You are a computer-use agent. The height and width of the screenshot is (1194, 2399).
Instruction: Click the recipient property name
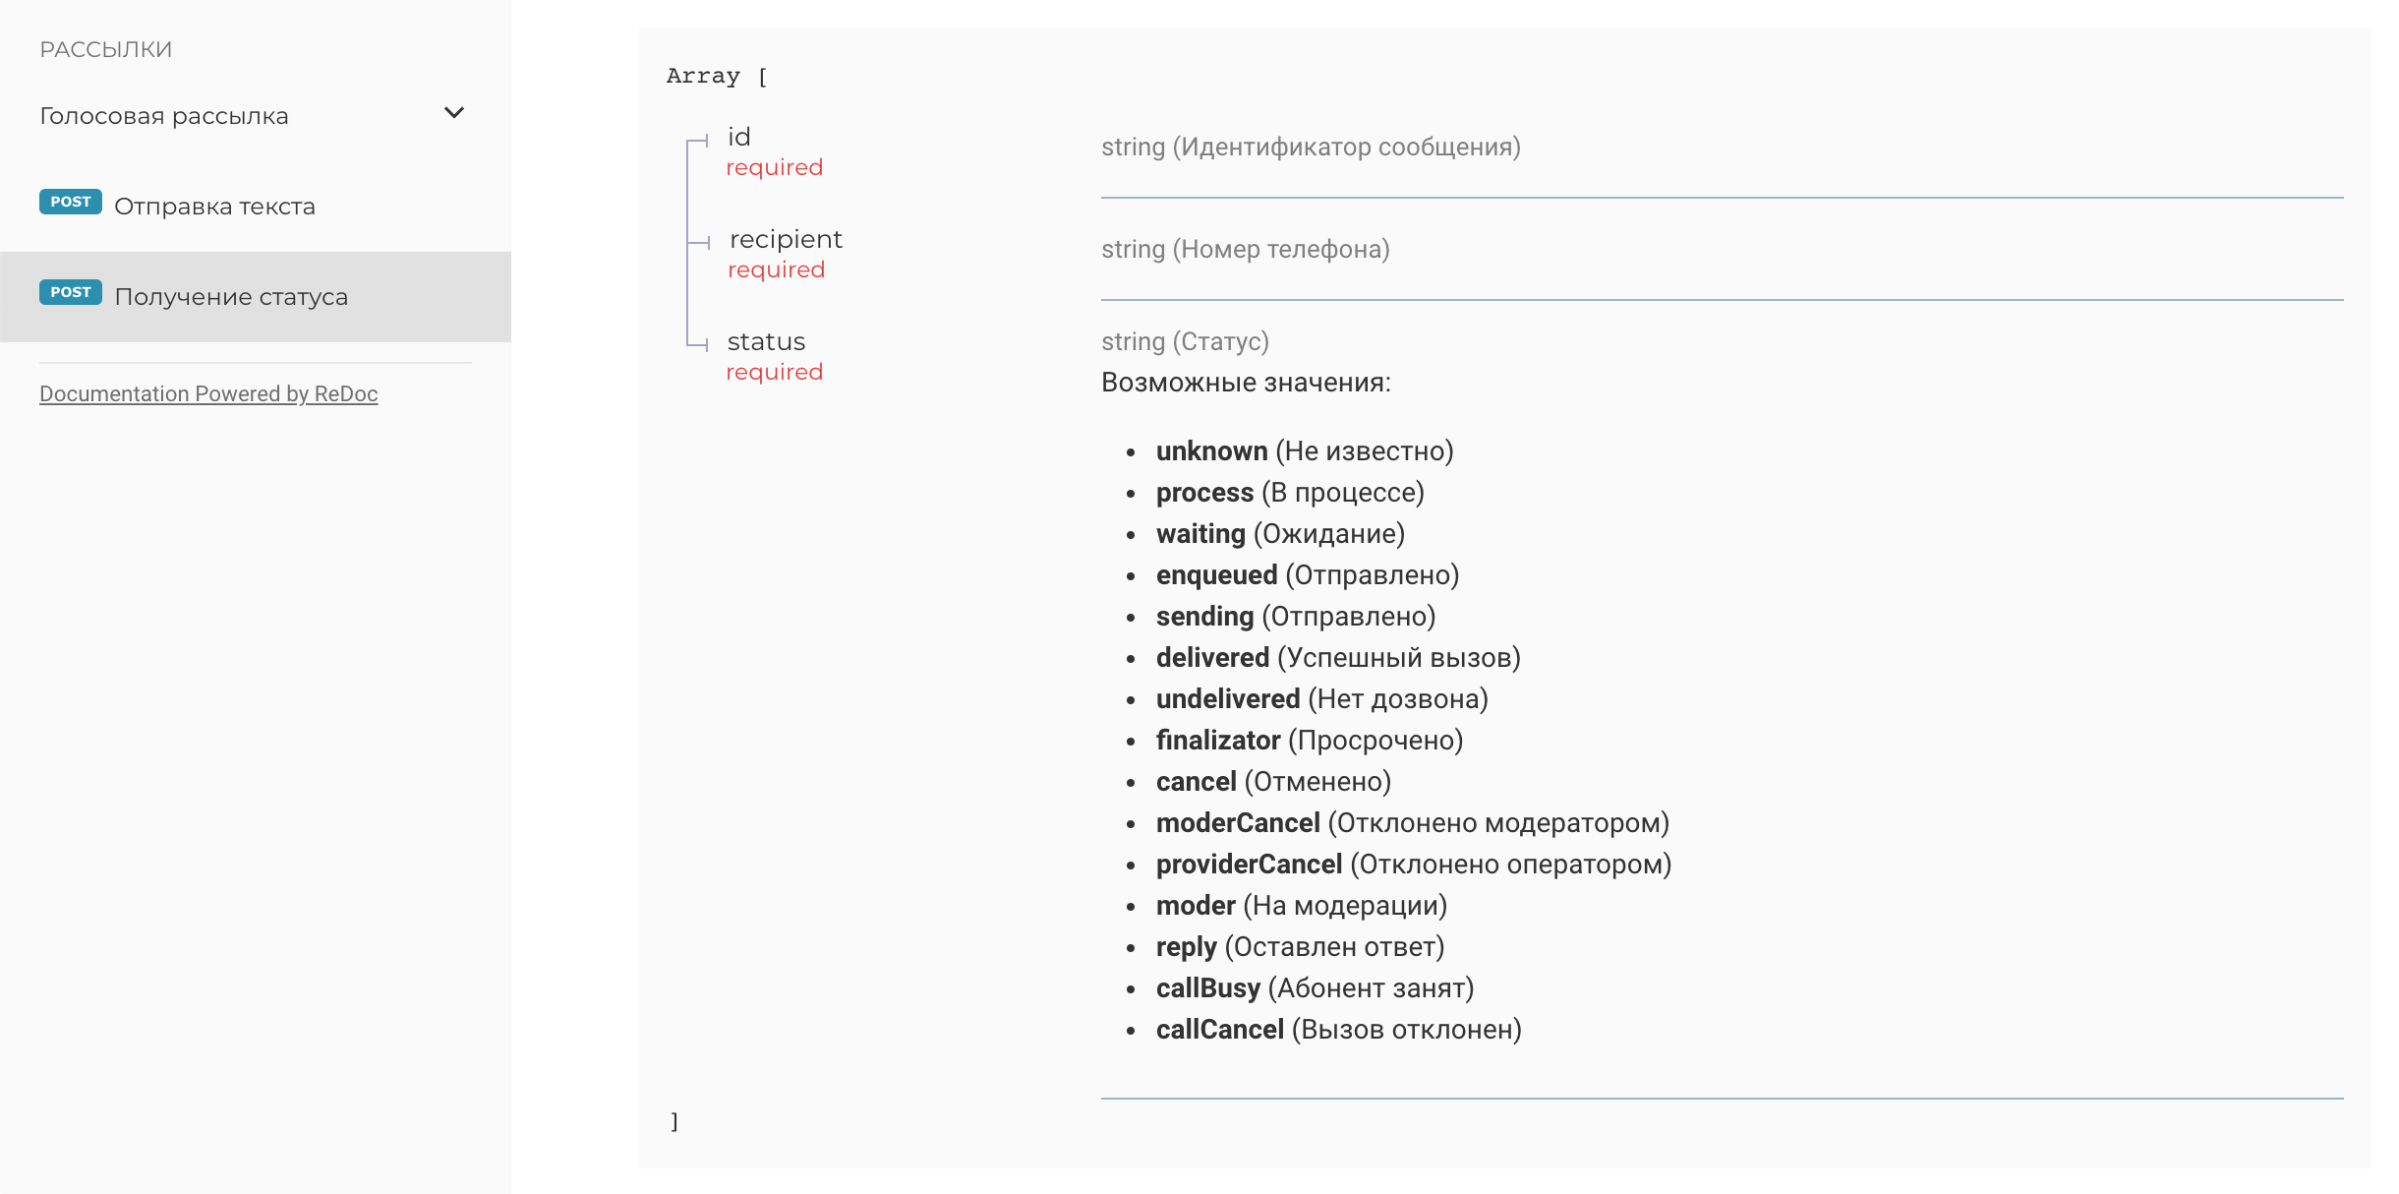coord(786,239)
